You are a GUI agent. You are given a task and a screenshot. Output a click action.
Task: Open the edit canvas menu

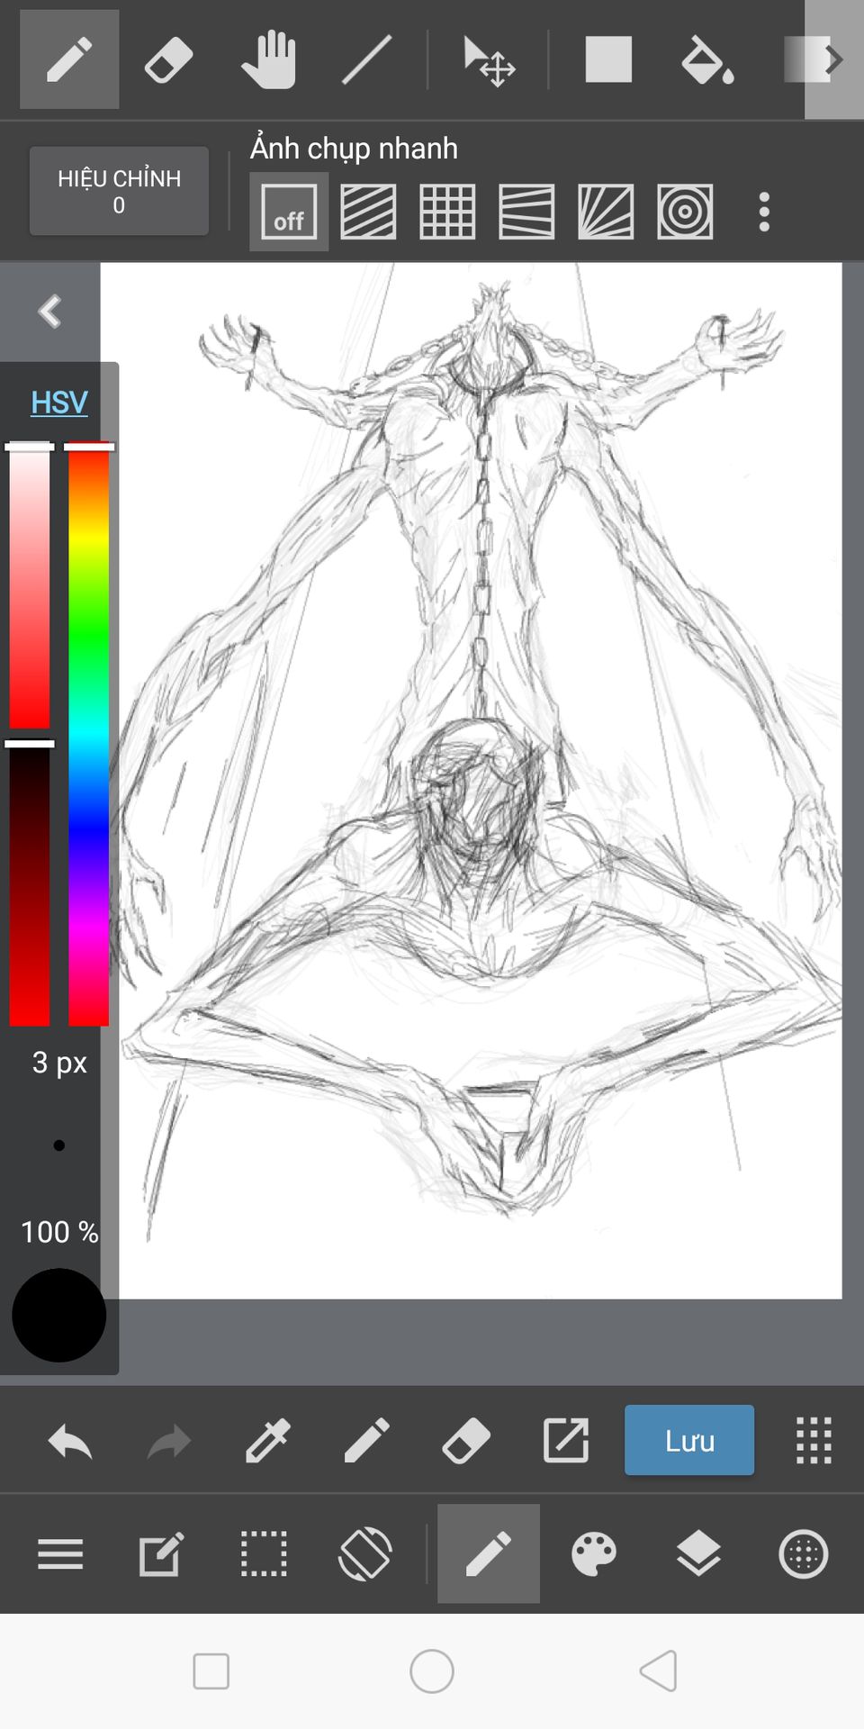[161, 1553]
